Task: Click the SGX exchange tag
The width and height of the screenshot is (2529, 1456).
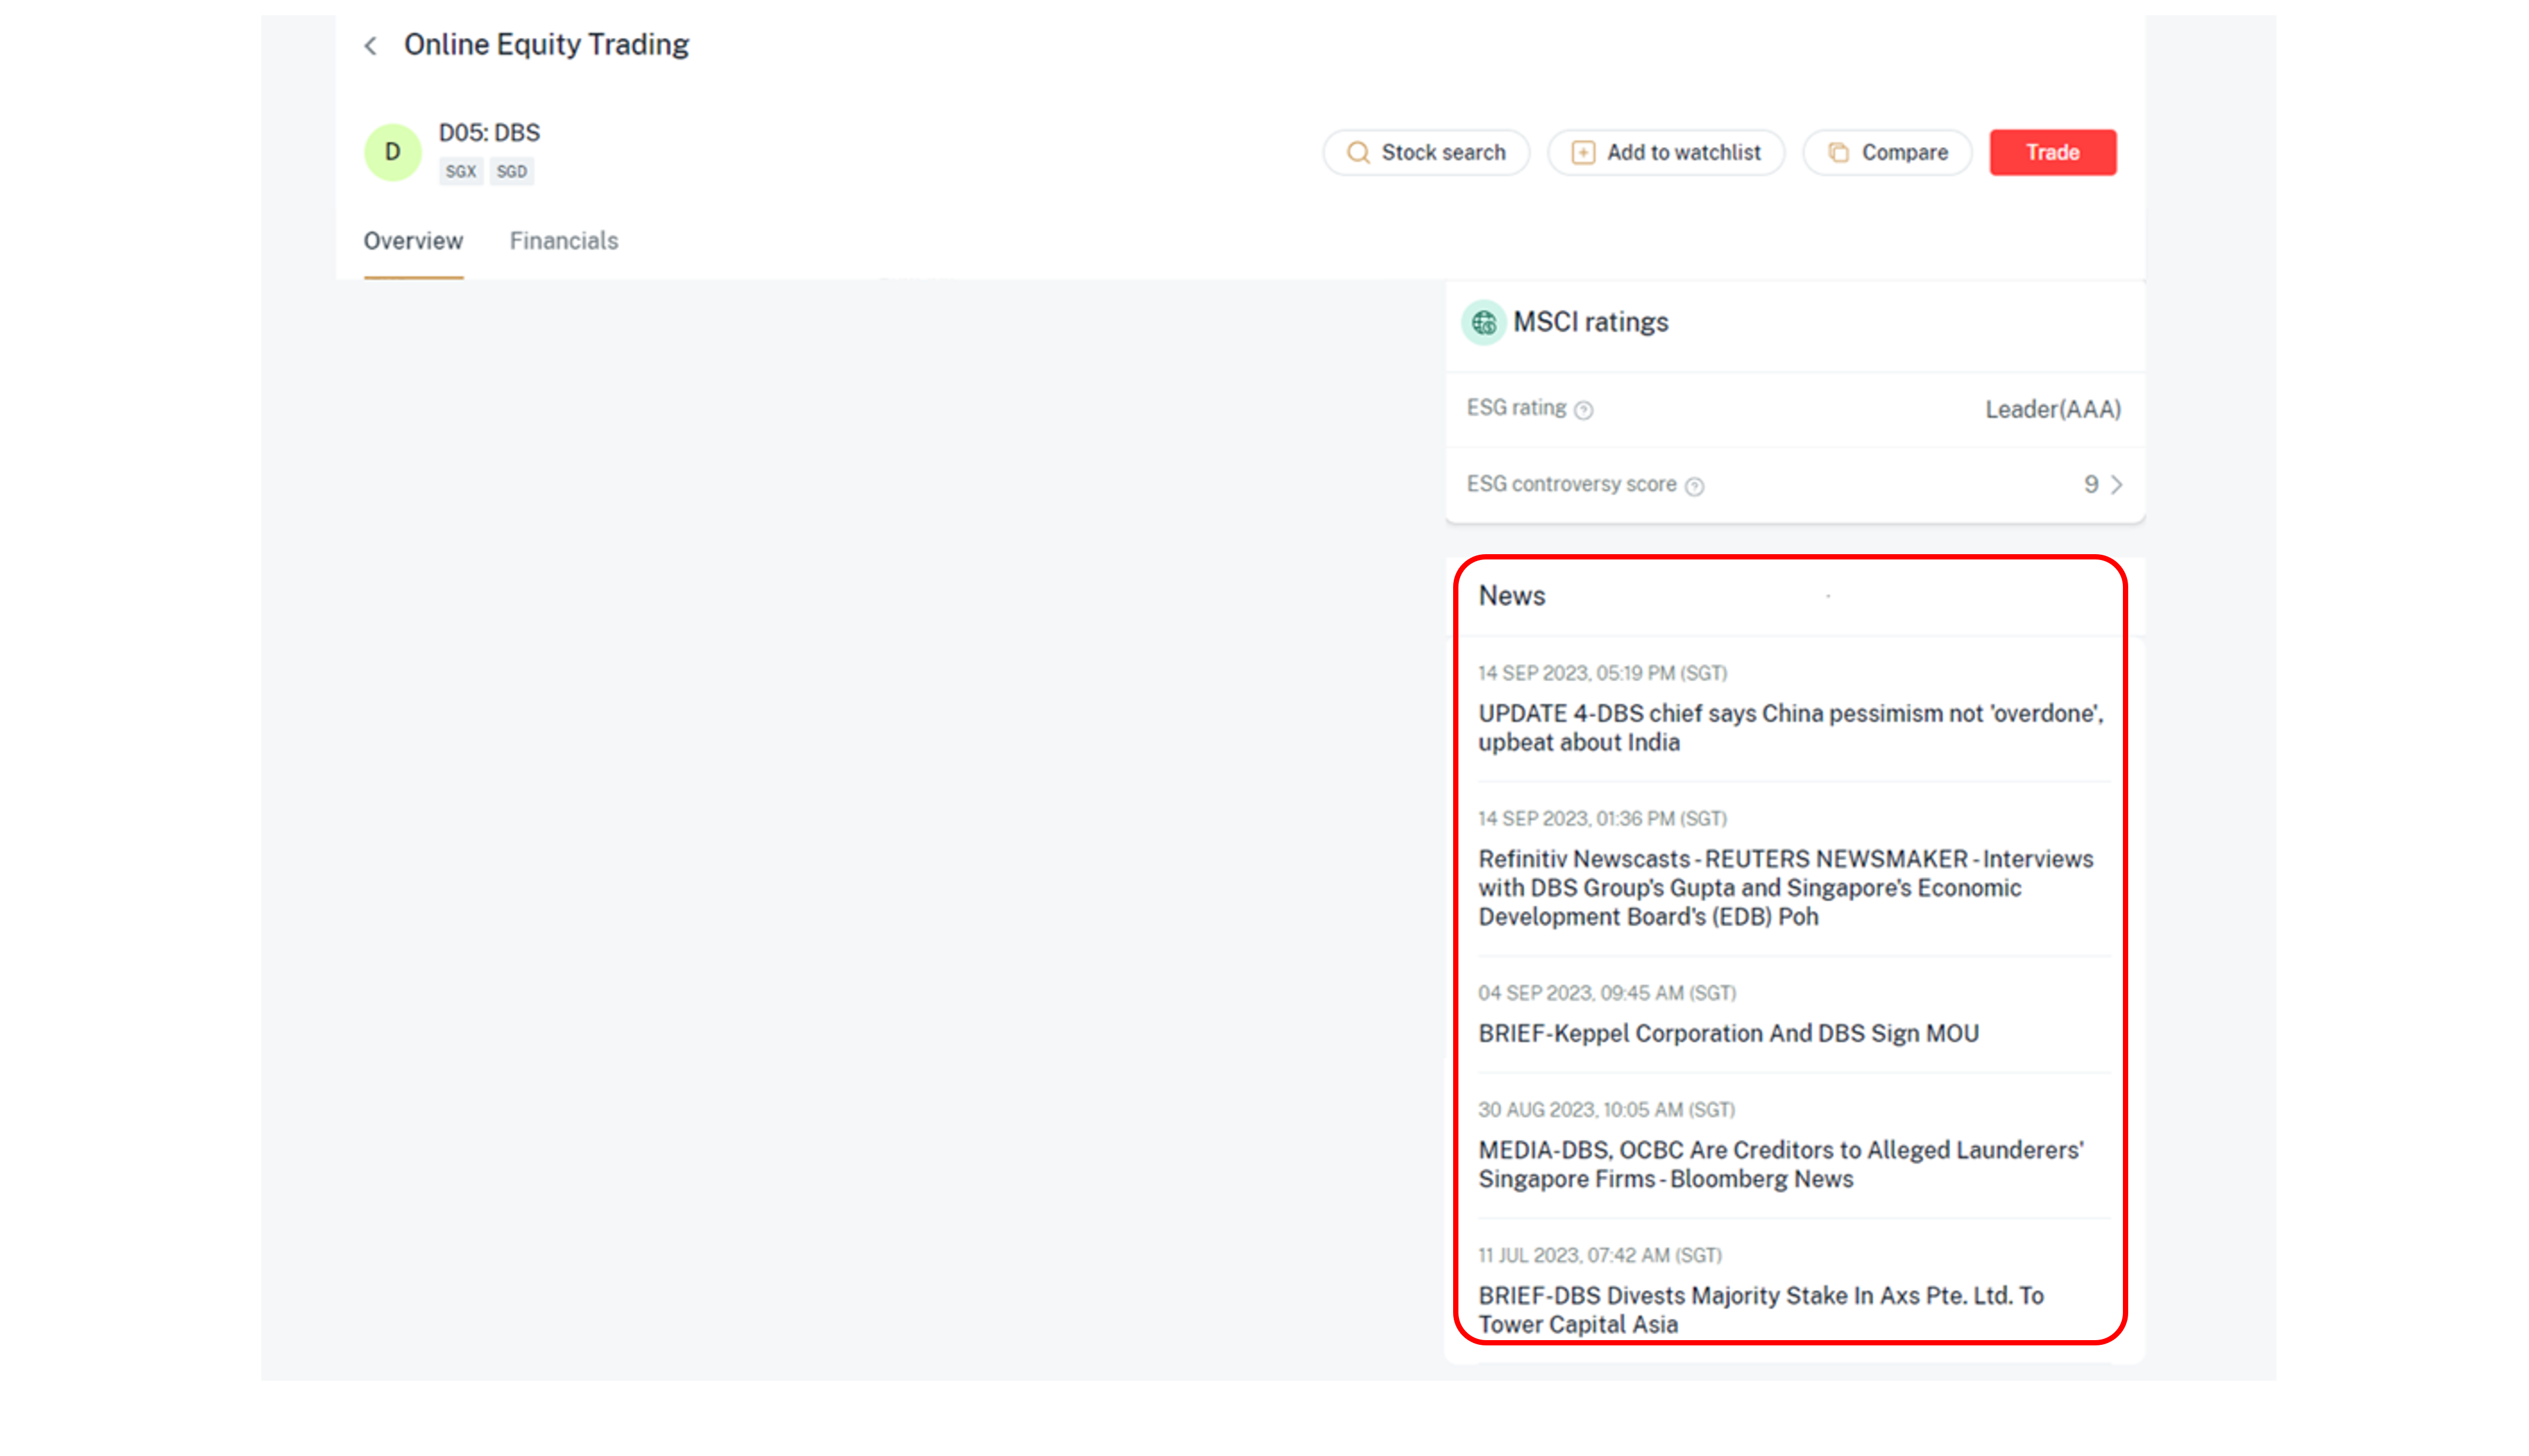Action: (x=460, y=172)
